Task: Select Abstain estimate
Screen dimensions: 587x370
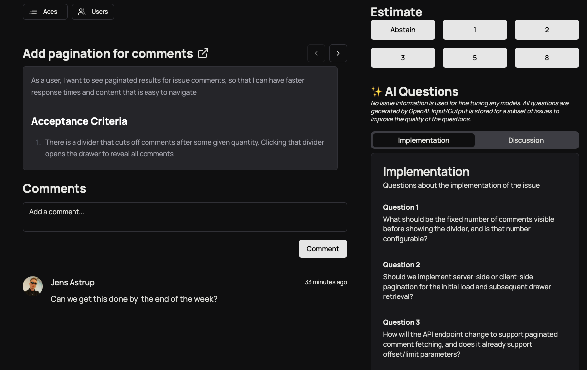Action: (x=403, y=30)
